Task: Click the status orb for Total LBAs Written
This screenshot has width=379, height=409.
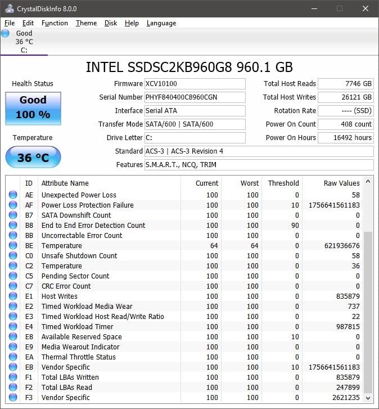Action: click(x=13, y=377)
